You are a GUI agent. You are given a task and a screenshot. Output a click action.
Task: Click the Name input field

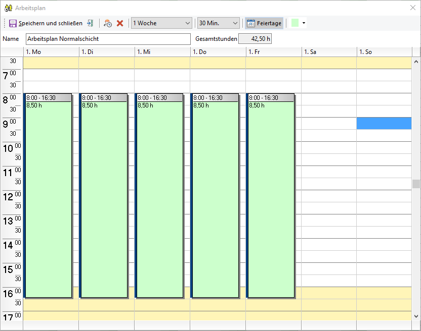[108, 39]
